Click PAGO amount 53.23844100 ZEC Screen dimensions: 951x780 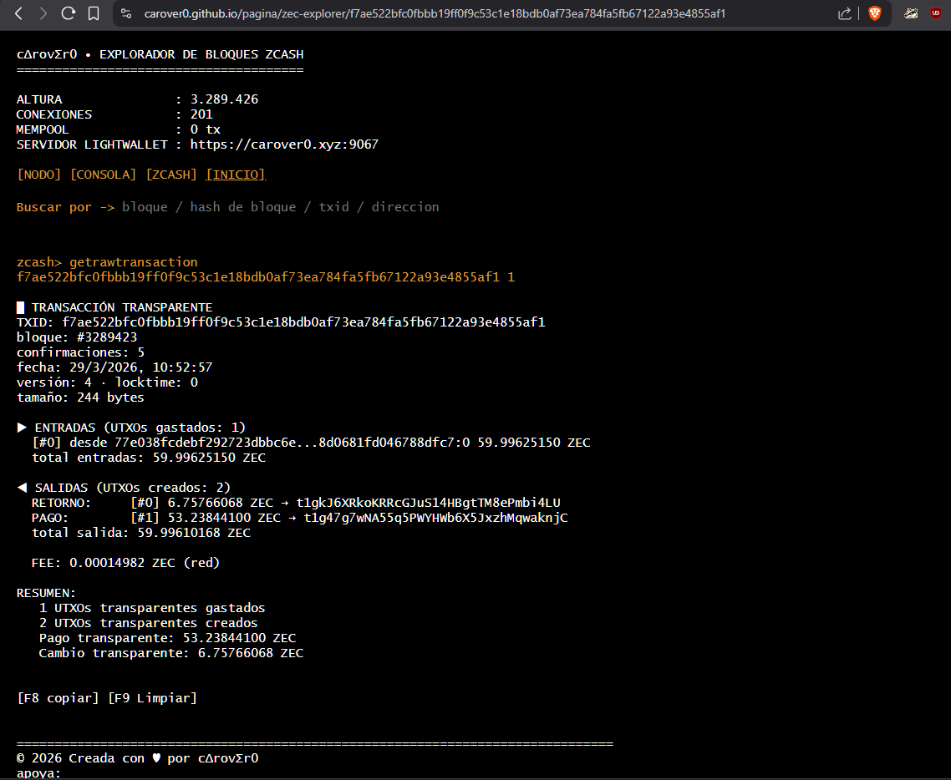point(224,518)
